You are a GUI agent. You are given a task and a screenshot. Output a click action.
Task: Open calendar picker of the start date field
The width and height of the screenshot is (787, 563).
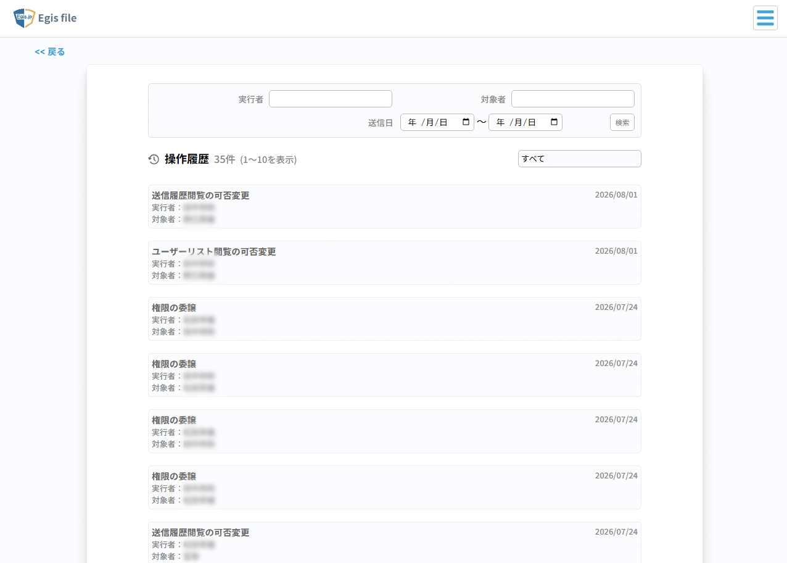466,122
